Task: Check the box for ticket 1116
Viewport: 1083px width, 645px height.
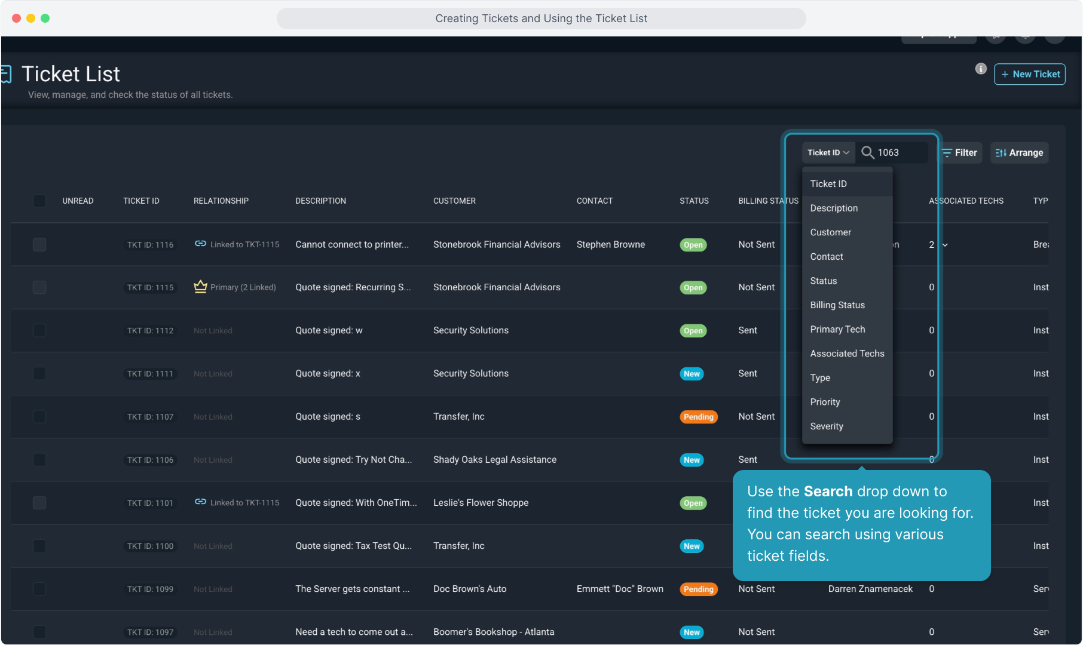Action: pos(39,244)
